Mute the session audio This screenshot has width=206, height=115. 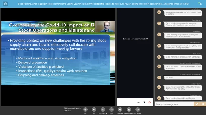click(94, 110)
